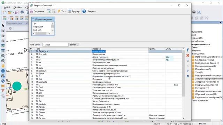The width and height of the screenshot is (223, 125).
Task: Open the dropdown arrow next to add layer icon
Action: (x=8, y=18)
